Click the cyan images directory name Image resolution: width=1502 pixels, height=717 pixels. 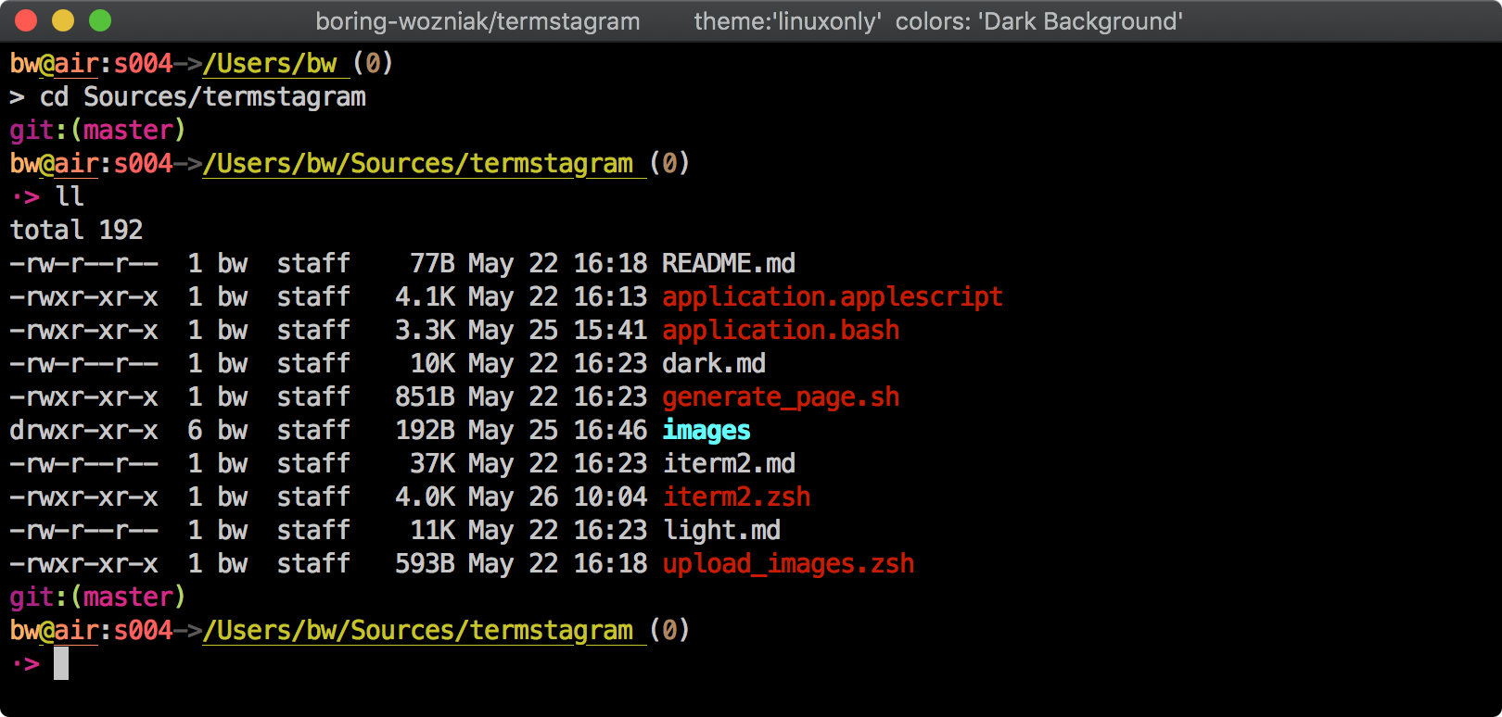(706, 431)
